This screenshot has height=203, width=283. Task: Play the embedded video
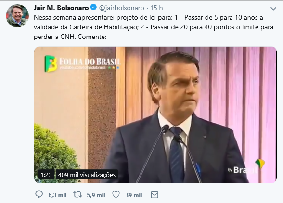tap(155, 115)
